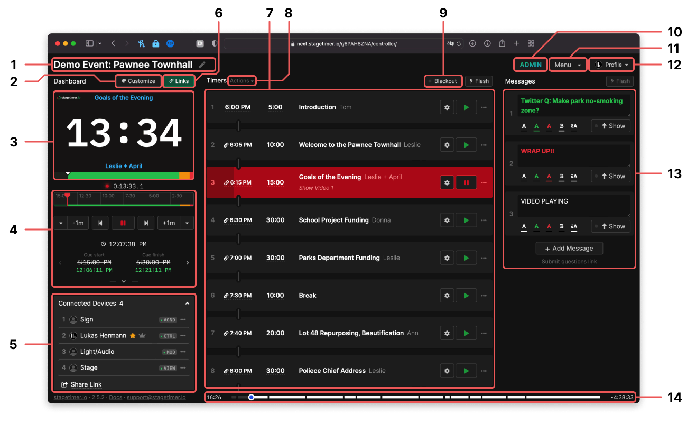Set red text color for WRAP UP!! message
The image size is (687, 423).
[549, 177]
